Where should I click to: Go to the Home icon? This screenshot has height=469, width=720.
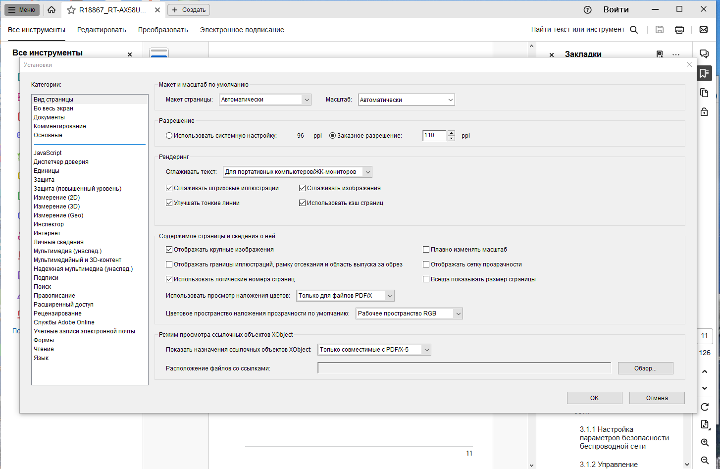51,9
